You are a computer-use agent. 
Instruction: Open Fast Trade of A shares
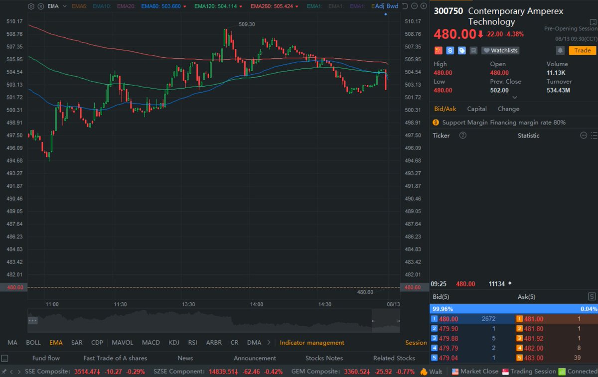(x=114, y=358)
